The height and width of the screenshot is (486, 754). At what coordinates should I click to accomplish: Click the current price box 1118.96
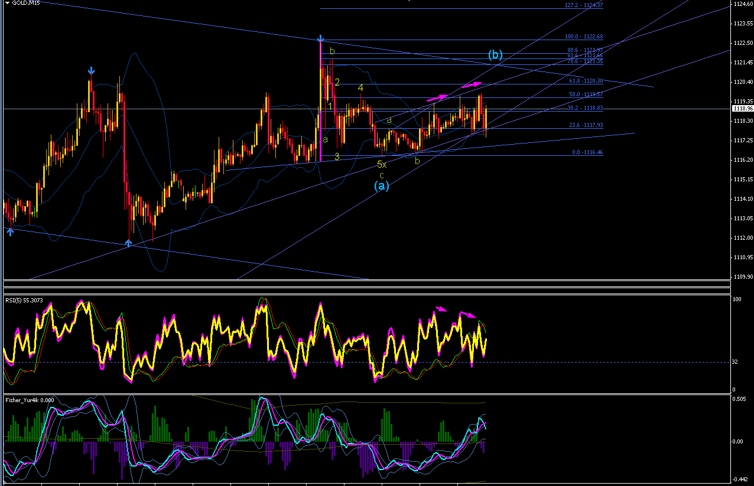point(742,109)
